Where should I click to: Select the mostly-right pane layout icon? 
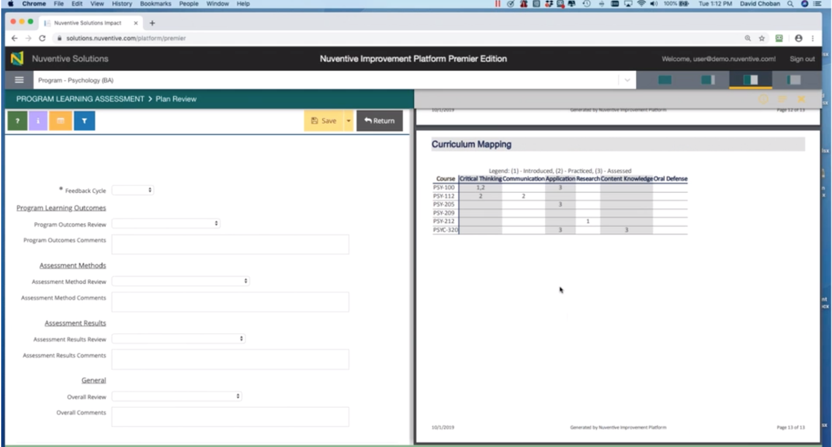pos(793,80)
